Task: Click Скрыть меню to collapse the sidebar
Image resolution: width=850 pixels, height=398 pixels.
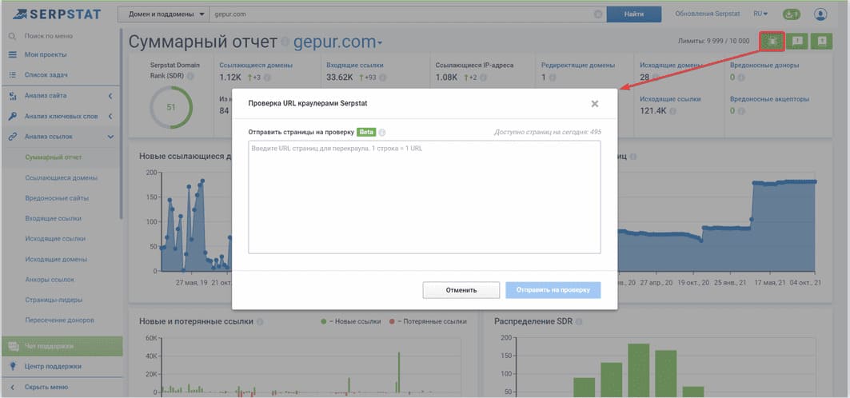Action: click(x=46, y=387)
